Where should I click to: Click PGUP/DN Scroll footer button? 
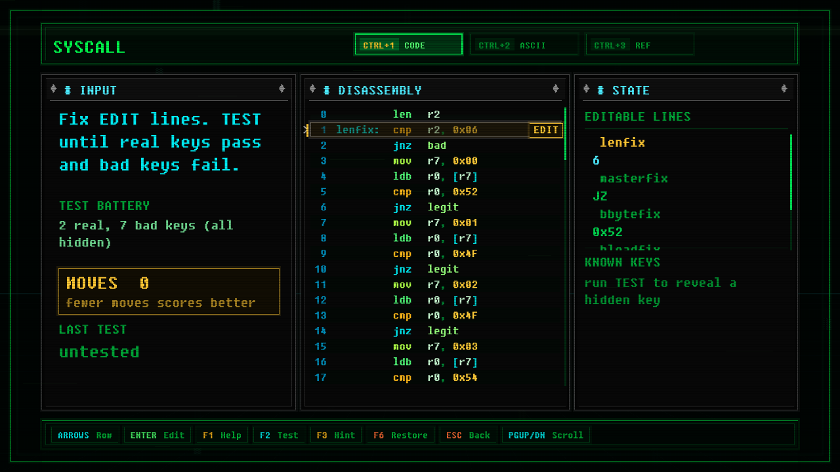(x=546, y=435)
